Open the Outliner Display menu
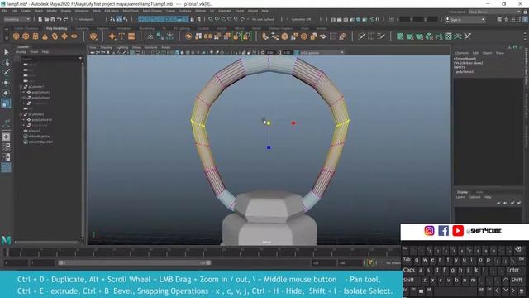The width and height of the screenshot is (529, 298). click(21, 52)
